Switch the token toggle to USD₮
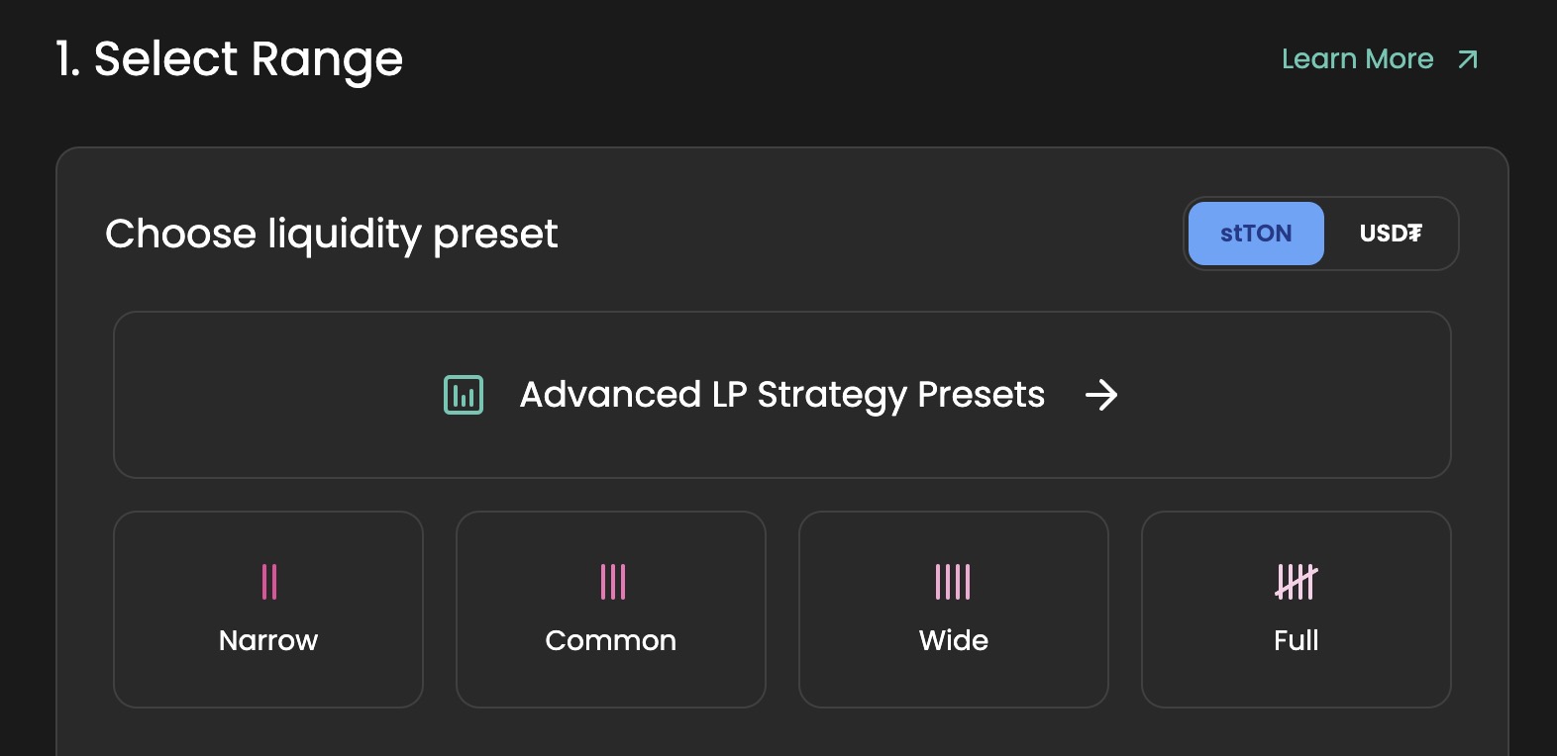Image resolution: width=1557 pixels, height=756 pixels. (x=1390, y=234)
